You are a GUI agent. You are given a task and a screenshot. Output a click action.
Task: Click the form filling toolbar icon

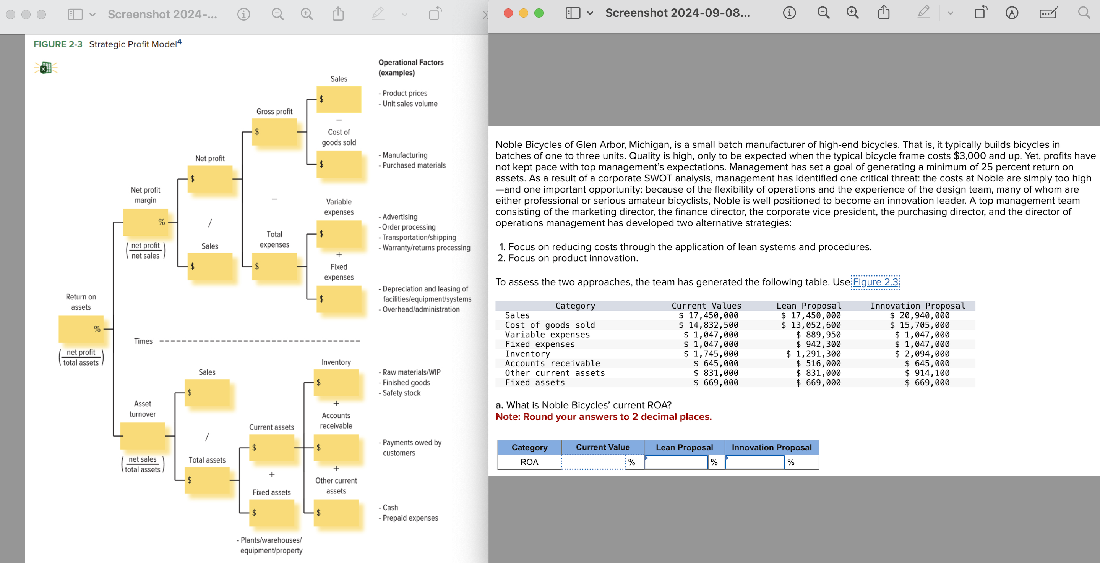point(1048,13)
